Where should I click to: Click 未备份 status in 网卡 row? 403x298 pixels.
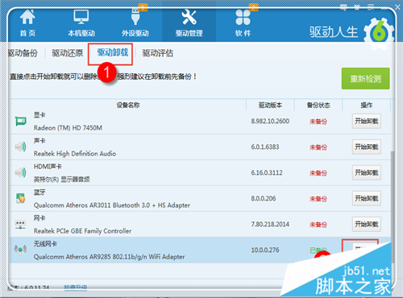pyautogui.click(x=318, y=225)
